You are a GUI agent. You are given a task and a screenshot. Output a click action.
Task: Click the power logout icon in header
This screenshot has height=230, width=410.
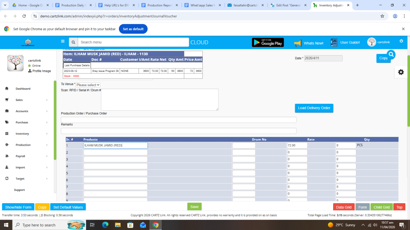[x=401, y=41]
